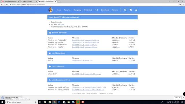
Task: Click the OpenRCT2 logo in the header
Action: tap(51, 10)
